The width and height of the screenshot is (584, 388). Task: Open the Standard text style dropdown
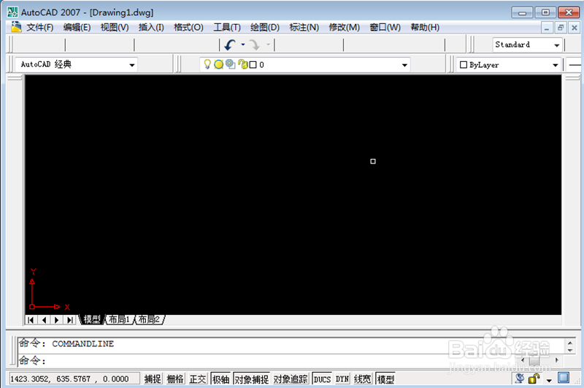[557, 45]
